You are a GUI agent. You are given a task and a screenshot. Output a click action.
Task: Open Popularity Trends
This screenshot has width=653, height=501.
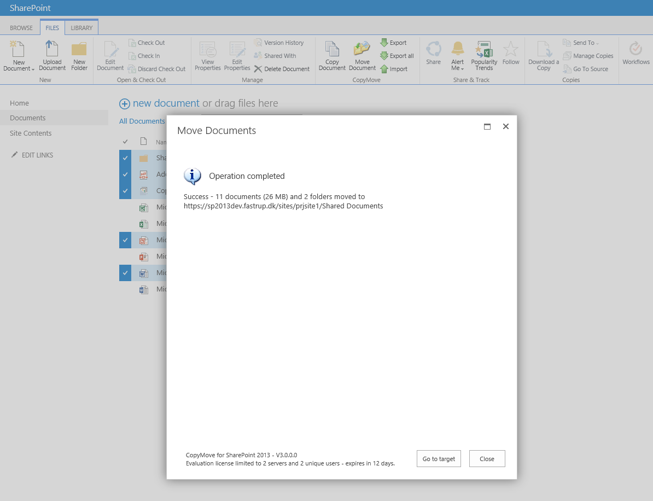pyautogui.click(x=484, y=55)
